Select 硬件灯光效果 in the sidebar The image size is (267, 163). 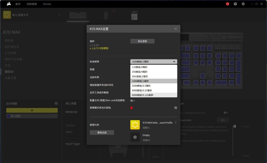13,59
